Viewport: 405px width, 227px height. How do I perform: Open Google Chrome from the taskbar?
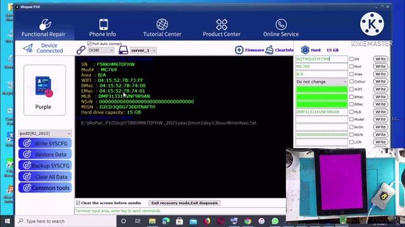pos(247,221)
